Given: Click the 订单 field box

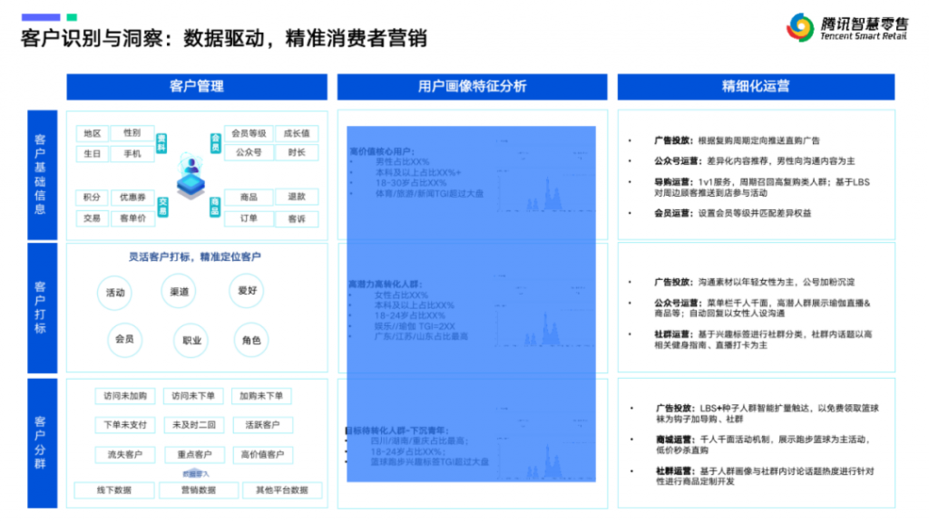Looking at the screenshot, I should 249,218.
